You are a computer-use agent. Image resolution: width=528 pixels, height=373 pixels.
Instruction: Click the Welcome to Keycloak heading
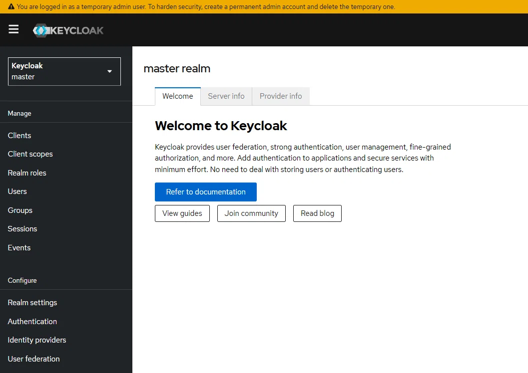(221, 126)
